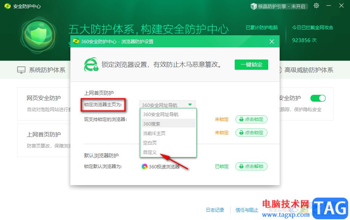Click 已累计防护电脑 statistic label
The width and height of the screenshot is (350, 220).
coord(262,28)
